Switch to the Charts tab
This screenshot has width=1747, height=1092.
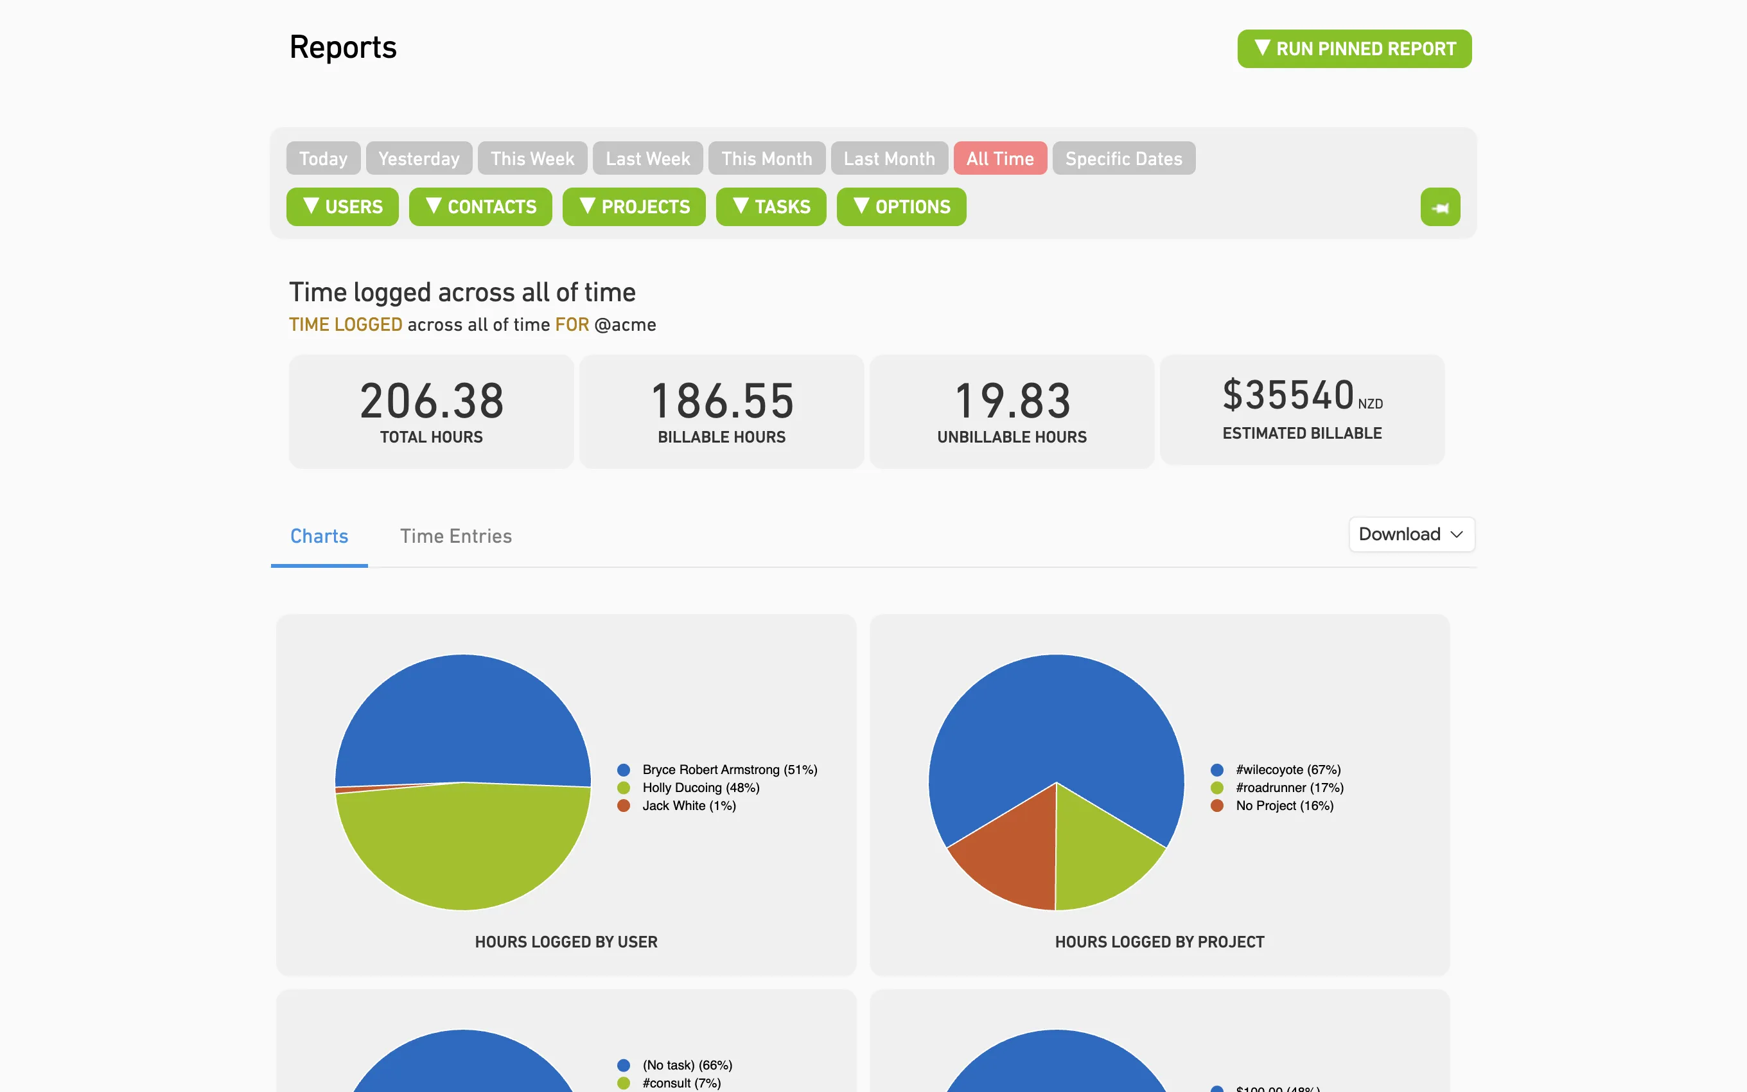[x=319, y=536]
